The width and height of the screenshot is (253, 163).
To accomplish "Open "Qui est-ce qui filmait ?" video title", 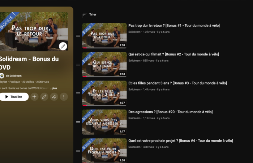I will (173, 54).
